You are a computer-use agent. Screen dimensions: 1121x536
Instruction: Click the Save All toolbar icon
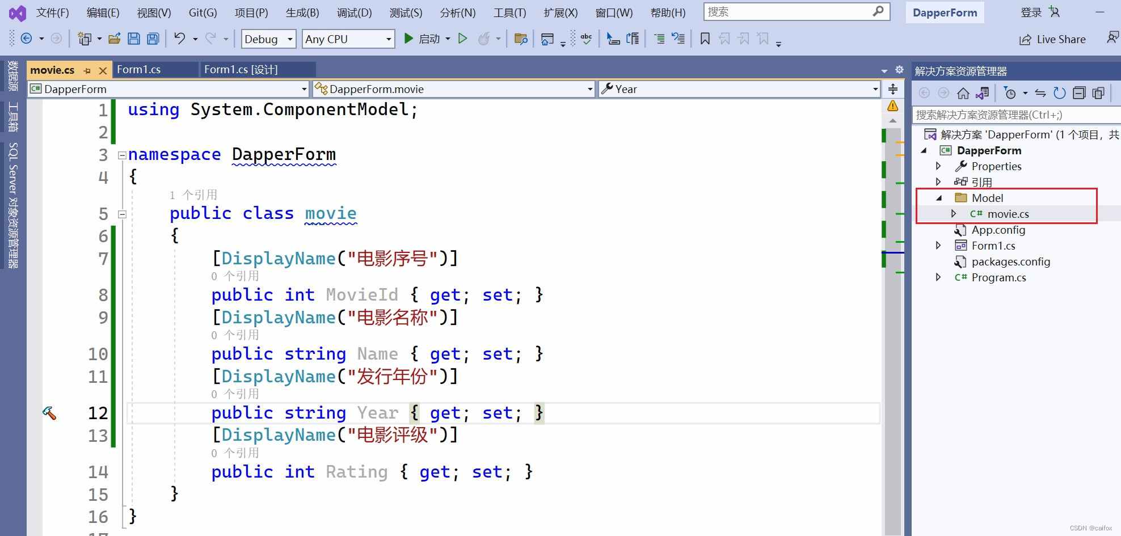click(153, 39)
